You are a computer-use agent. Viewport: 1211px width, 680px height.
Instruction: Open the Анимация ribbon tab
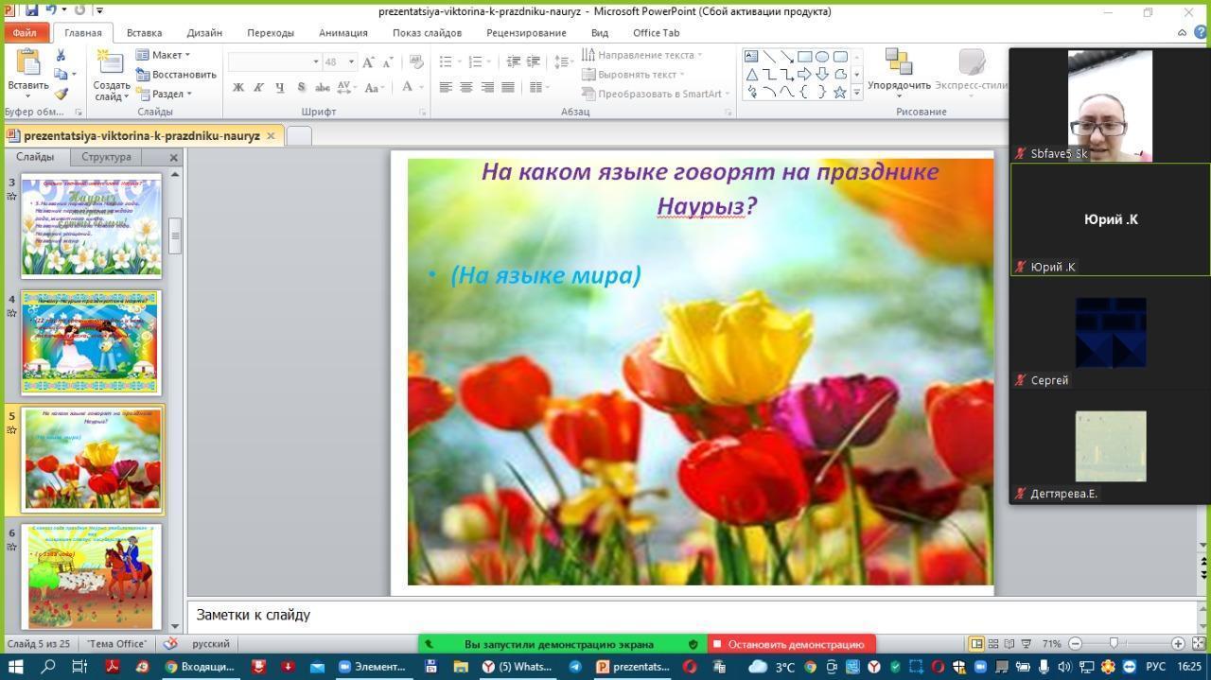click(342, 32)
